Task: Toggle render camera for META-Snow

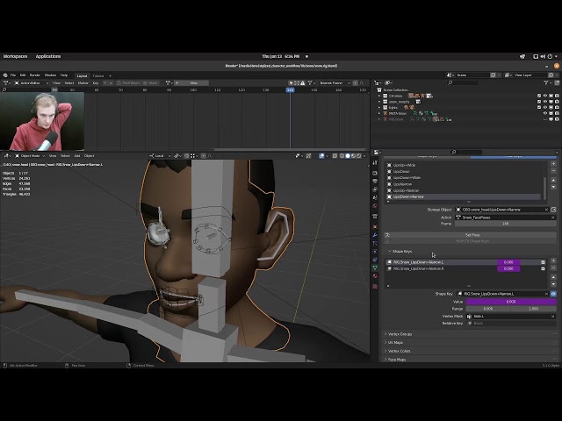Action: pos(557,113)
